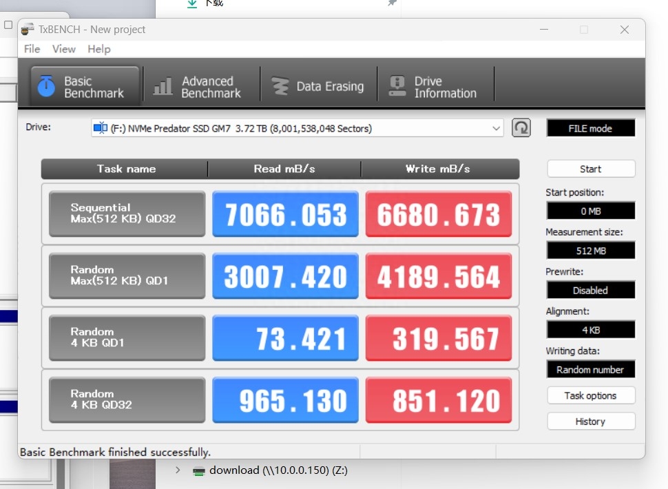
Task: Click Random 4 KB QD32 task button
Action: click(127, 400)
